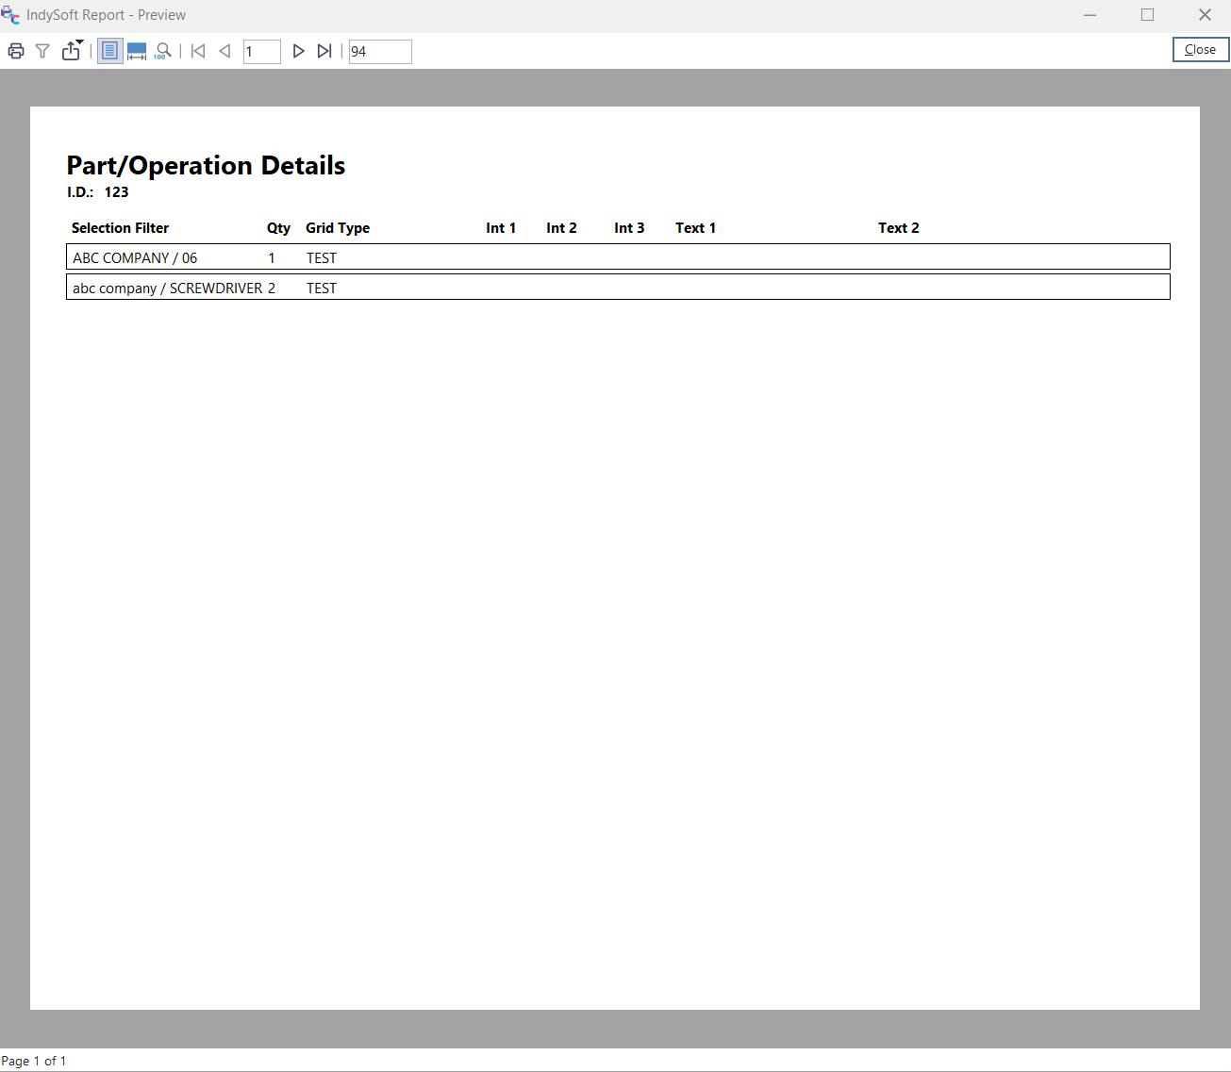Switch to fit page width view
Viewport: 1231px width, 1072px height.
click(137, 51)
